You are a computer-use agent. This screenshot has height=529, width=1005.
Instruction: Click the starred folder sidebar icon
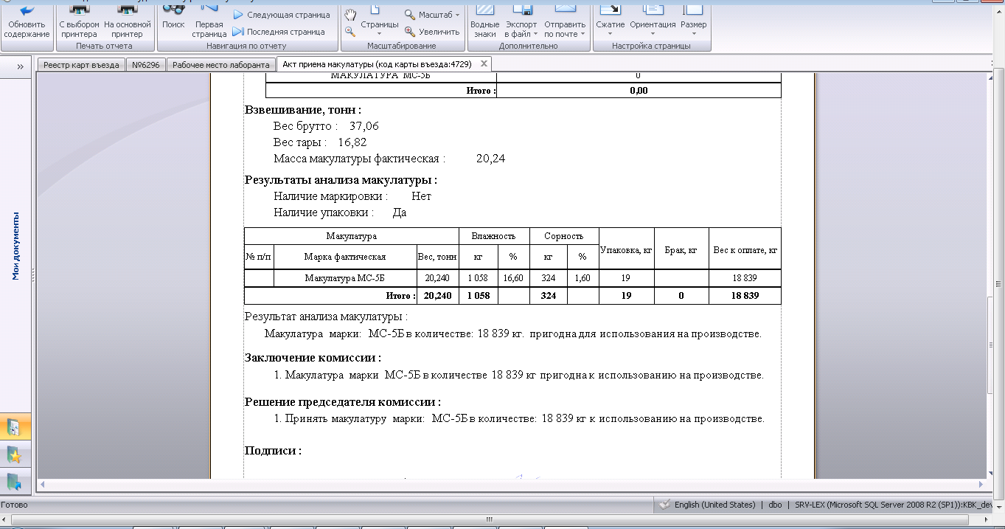click(x=14, y=454)
